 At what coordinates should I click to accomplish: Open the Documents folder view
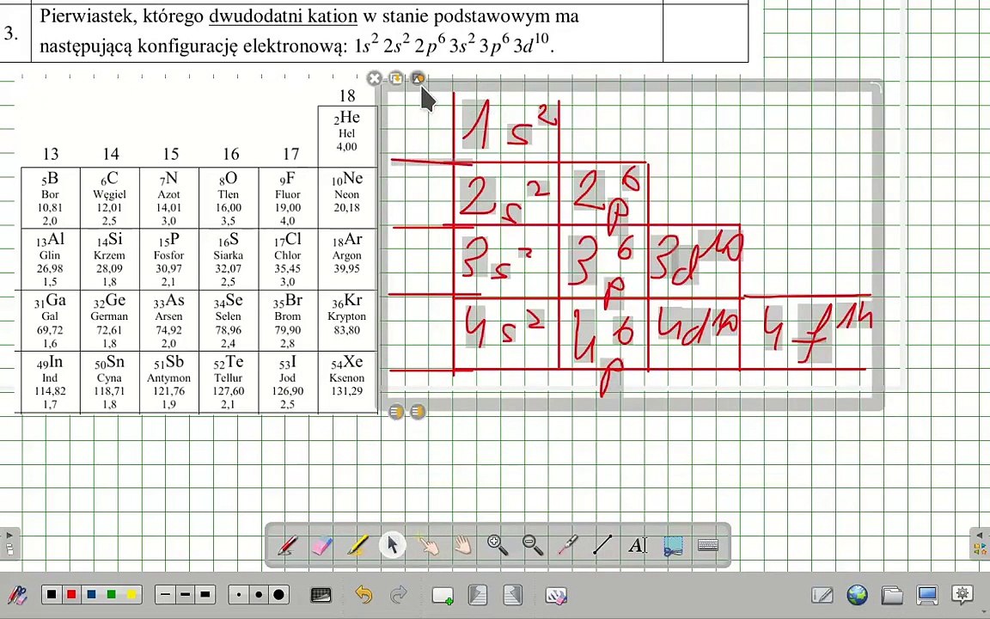pos(891,595)
